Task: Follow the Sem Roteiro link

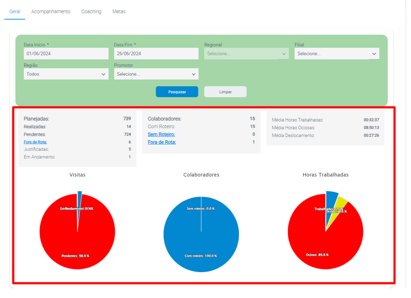Action: 161,134
